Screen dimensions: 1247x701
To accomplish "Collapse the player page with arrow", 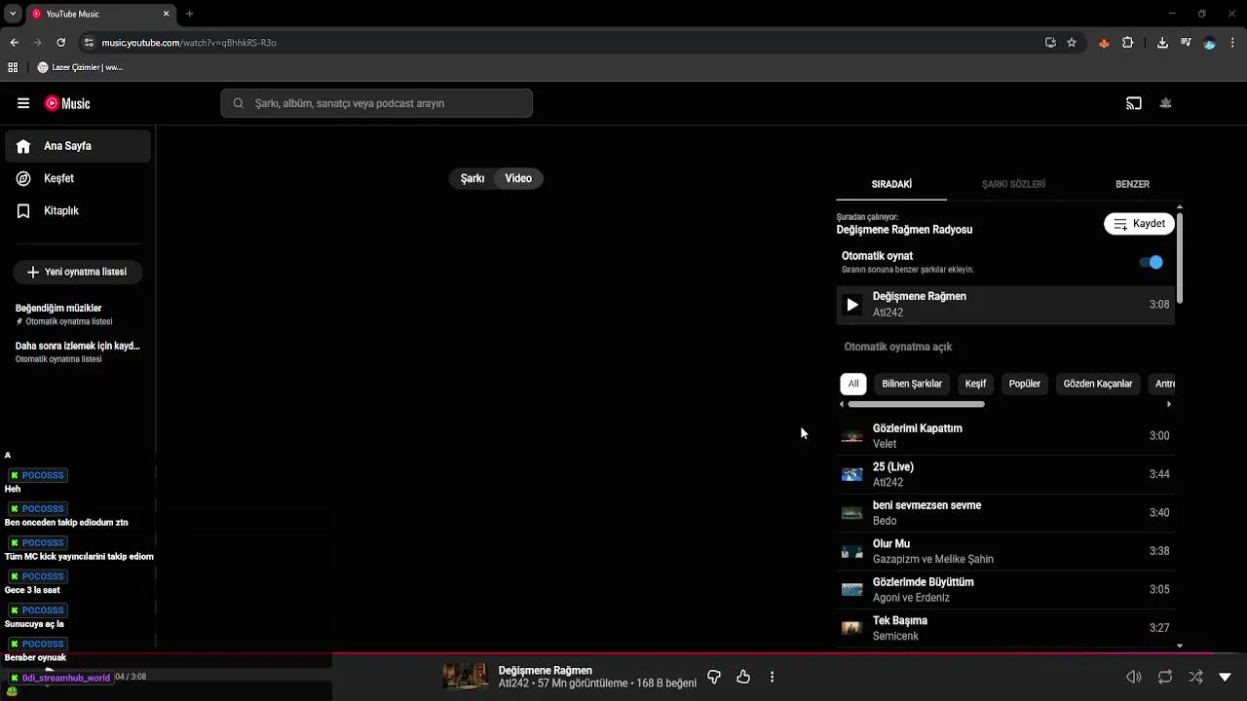I will click(x=1226, y=677).
